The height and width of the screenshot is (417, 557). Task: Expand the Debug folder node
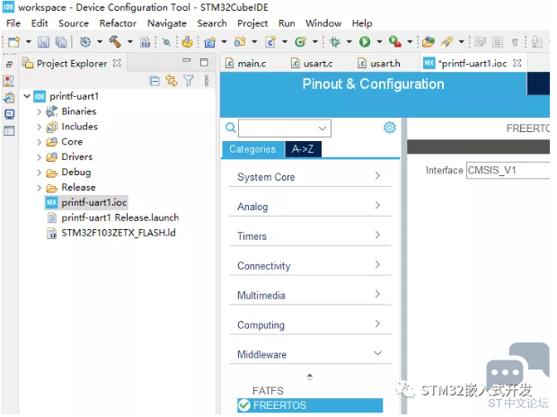(39, 173)
